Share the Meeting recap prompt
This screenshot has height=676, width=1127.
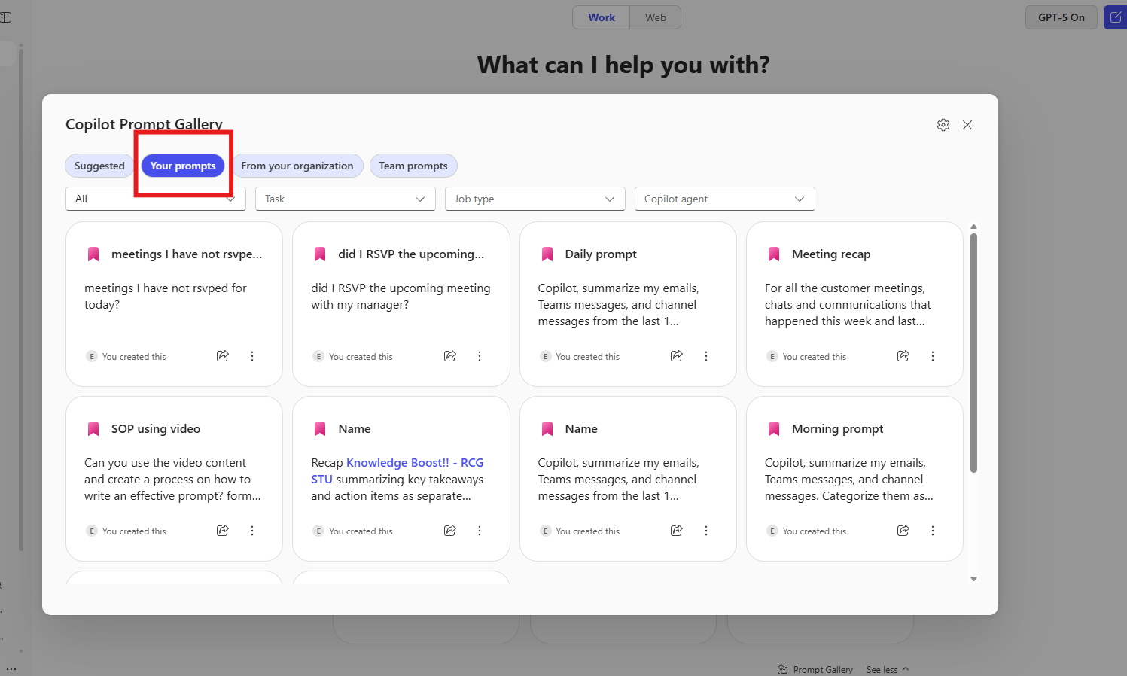[903, 355]
